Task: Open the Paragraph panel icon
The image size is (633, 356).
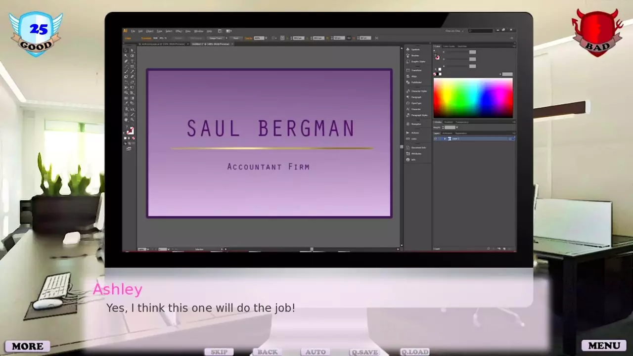Action: [x=408, y=97]
